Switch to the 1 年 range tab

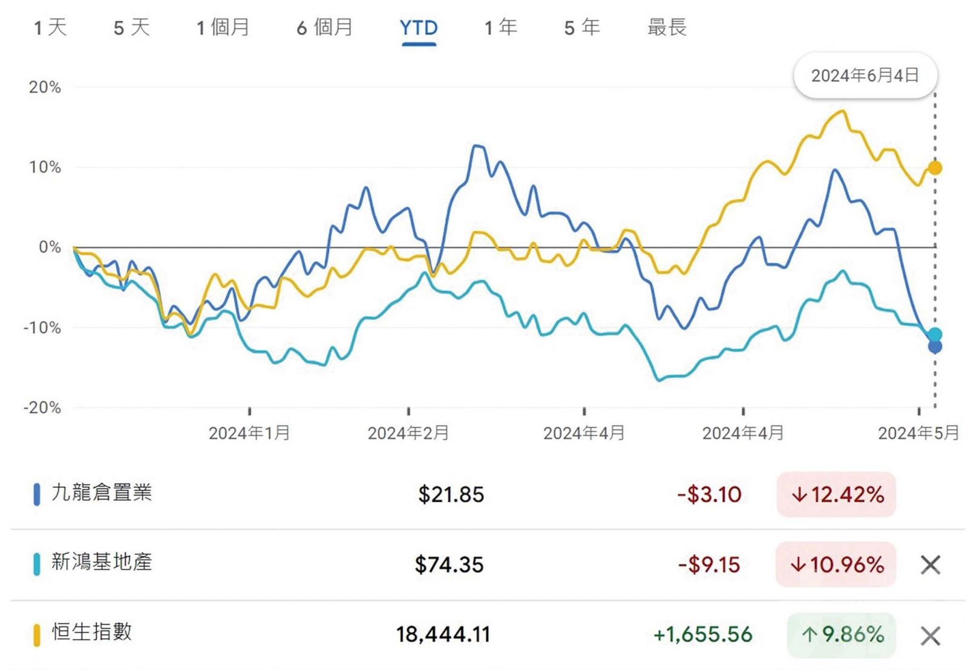tap(500, 27)
